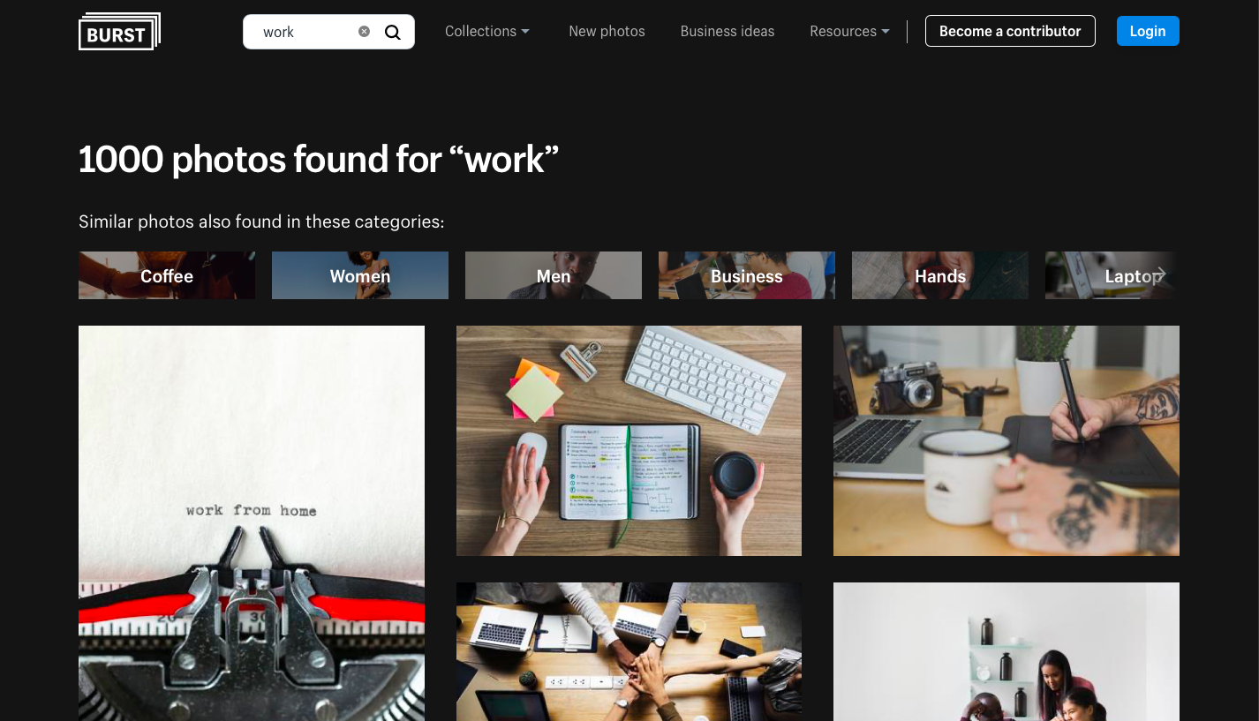1259x721 pixels.
Task: Expand the Collections dropdown
Action: (x=487, y=31)
